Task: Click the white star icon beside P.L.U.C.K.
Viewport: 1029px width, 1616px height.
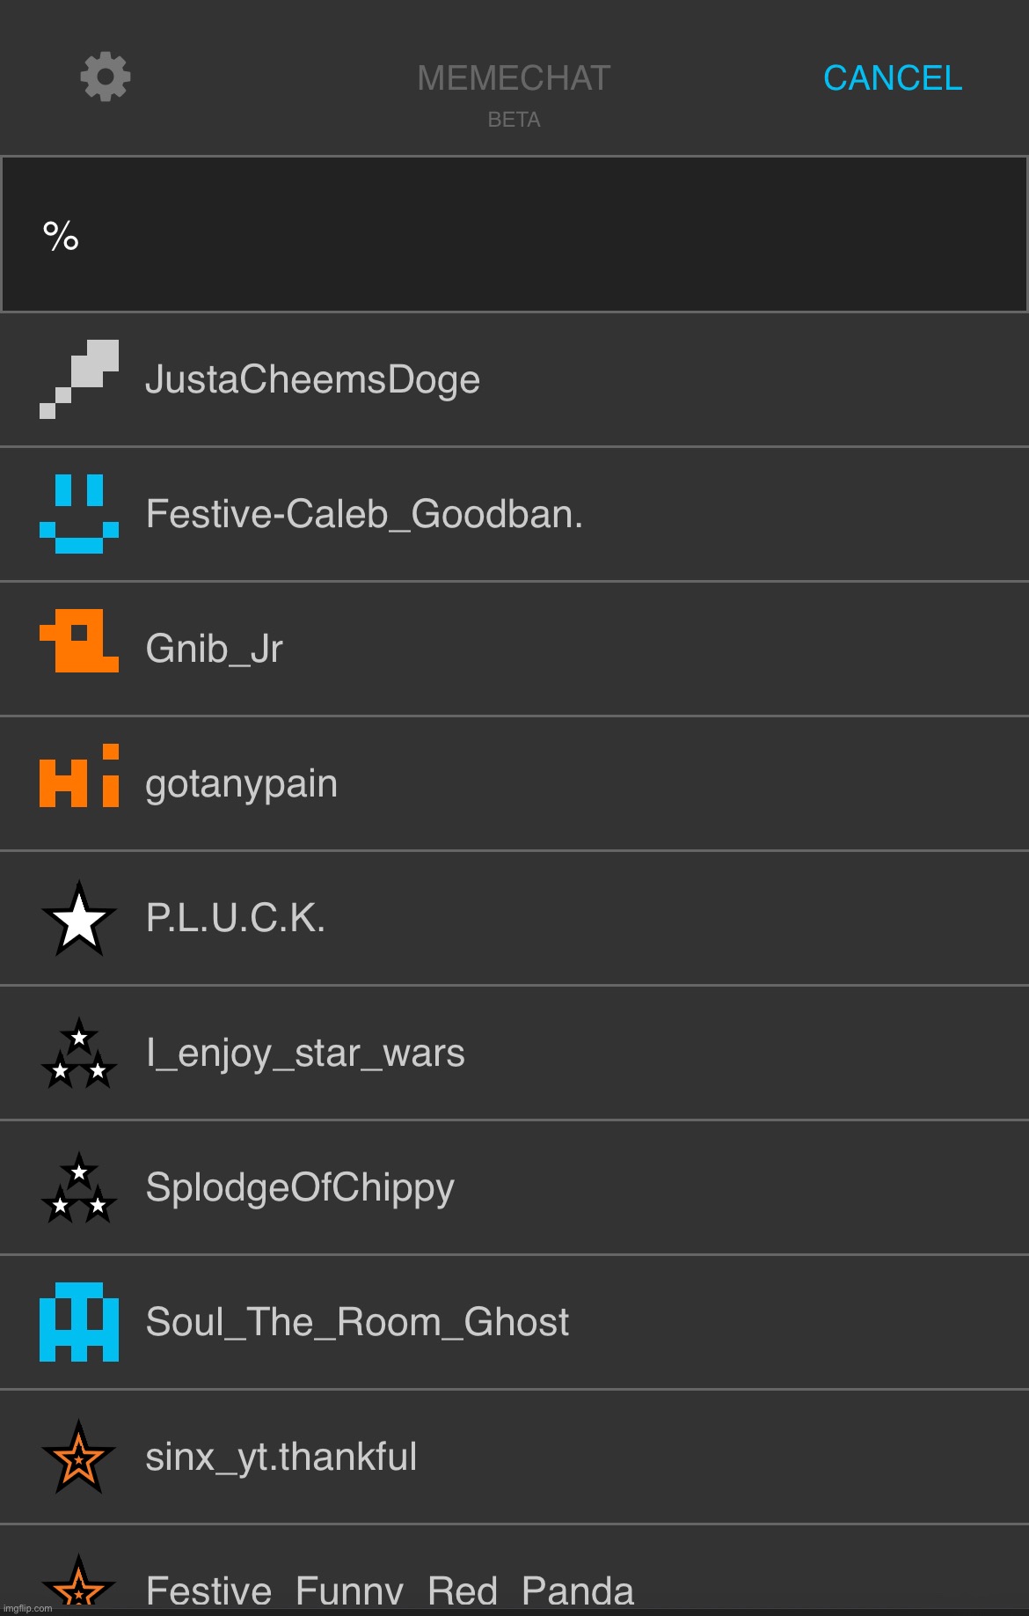Action: click(x=79, y=918)
